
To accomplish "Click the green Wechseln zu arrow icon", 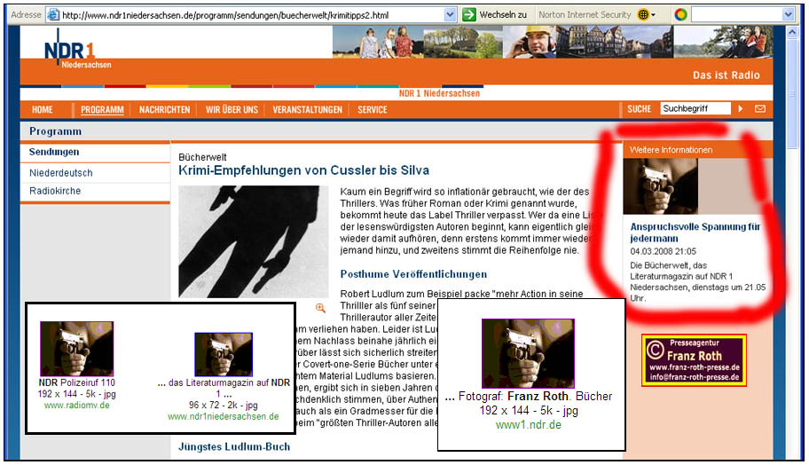I will coord(468,15).
